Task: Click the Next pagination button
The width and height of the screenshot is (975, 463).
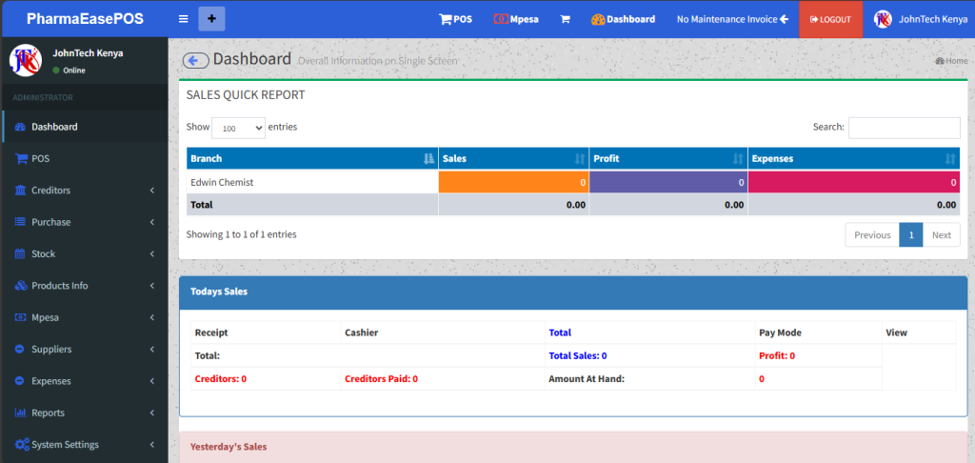Action: (x=941, y=235)
